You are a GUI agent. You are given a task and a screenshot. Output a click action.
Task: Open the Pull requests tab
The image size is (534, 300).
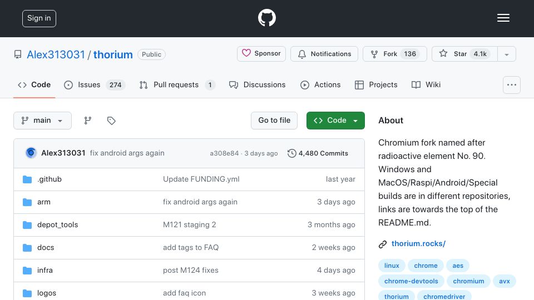[x=177, y=84]
